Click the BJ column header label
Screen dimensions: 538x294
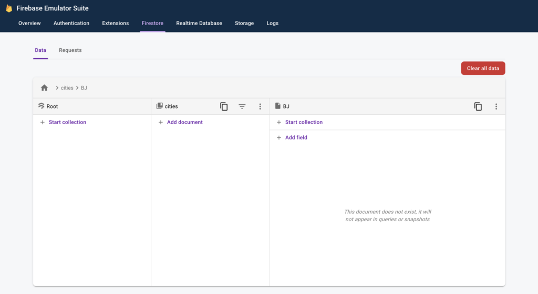point(286,106)
